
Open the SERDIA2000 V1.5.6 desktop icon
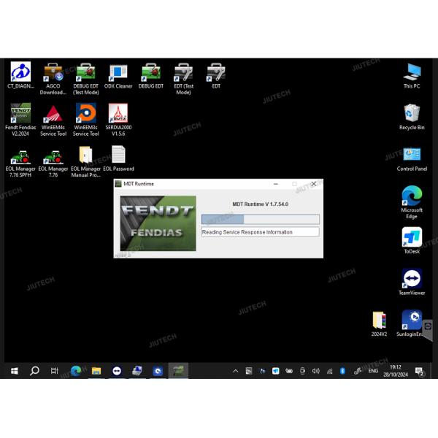tap(118, 115)
